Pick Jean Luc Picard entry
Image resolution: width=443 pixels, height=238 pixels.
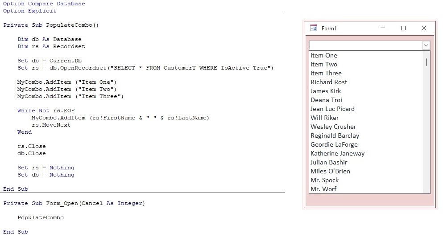[333, 109]
